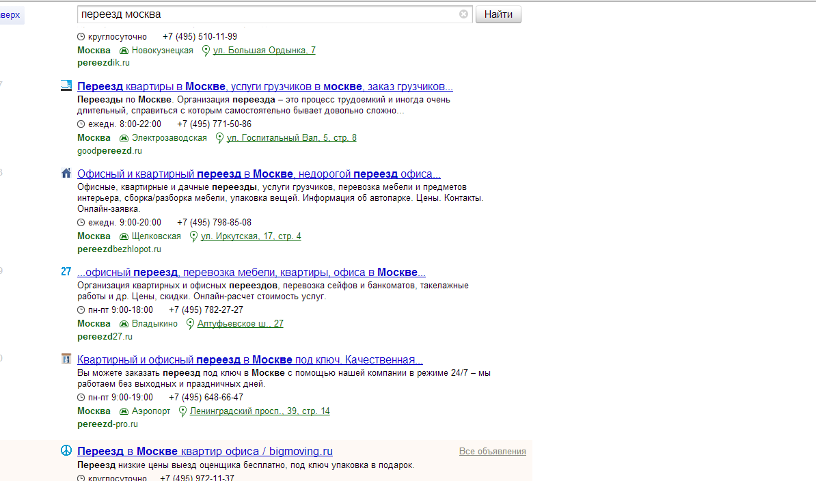Click map pin icon next to ул. Госпитальный Вал
This screenshot has height=481, width=816.
coord(219,138)
